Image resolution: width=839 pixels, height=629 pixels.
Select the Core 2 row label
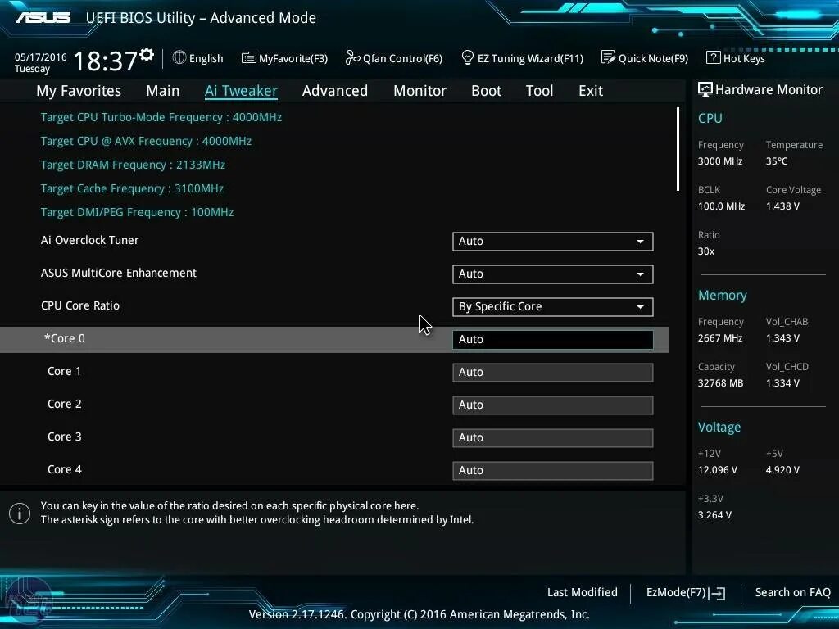click(64, 404)
